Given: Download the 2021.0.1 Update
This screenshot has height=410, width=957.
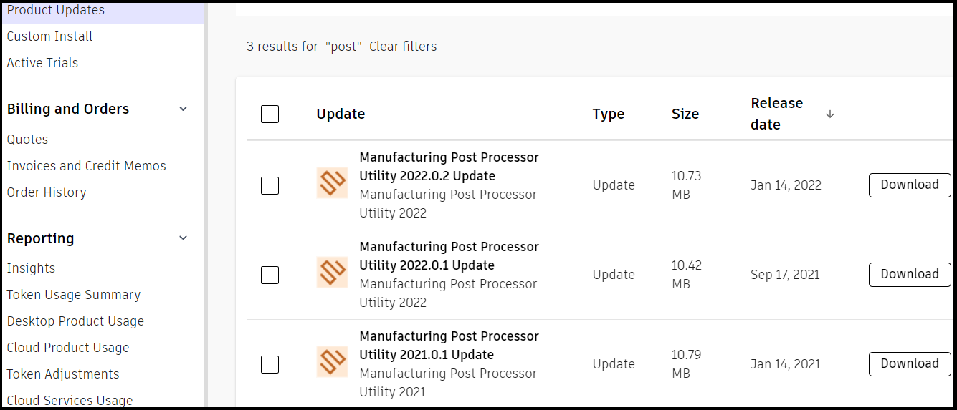Looking at the screenshot, I should tap(909, 363).
